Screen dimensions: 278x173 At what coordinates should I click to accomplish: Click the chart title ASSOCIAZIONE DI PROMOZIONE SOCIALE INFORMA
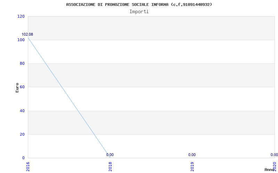139,4
